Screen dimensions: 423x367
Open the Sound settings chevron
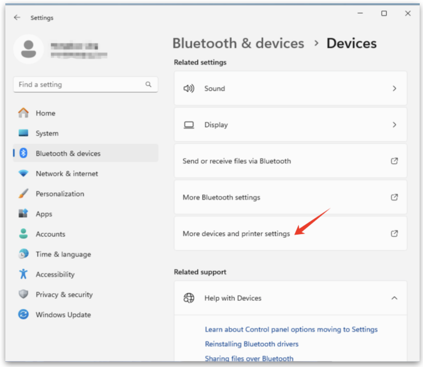tap(394, 88)
